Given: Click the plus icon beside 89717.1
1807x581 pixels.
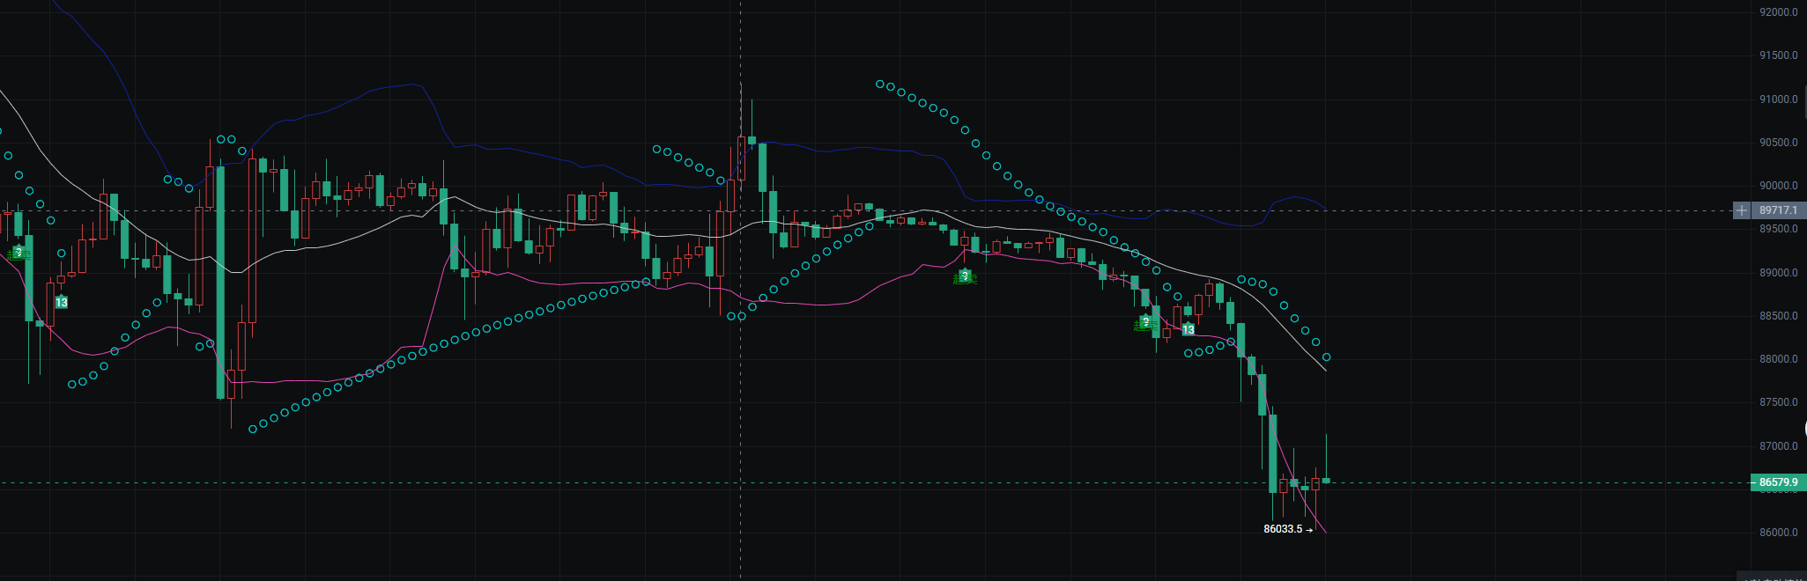Looking at the screenshot, I should (x=1742, y=210).
